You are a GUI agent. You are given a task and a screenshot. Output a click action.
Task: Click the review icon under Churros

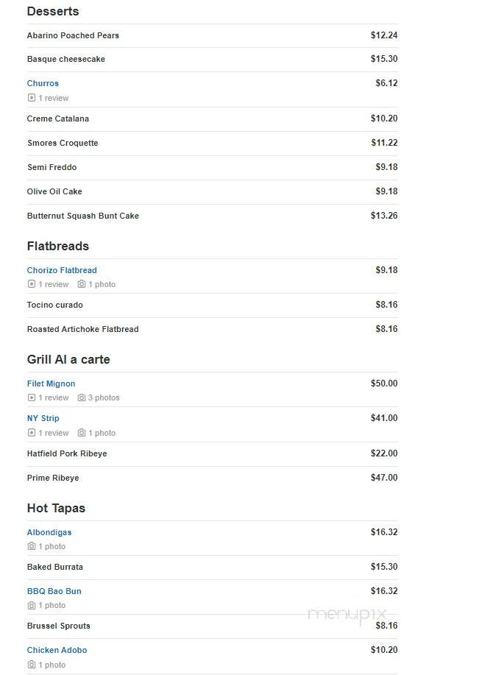(32, 98)
